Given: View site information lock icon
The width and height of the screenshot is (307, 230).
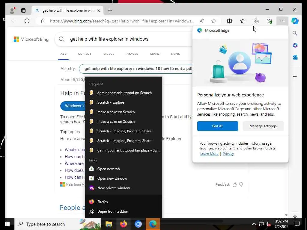Looking at the screenshot, I should tap(43, 21).
